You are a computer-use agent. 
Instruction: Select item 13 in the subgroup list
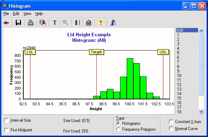coord(187,89)
